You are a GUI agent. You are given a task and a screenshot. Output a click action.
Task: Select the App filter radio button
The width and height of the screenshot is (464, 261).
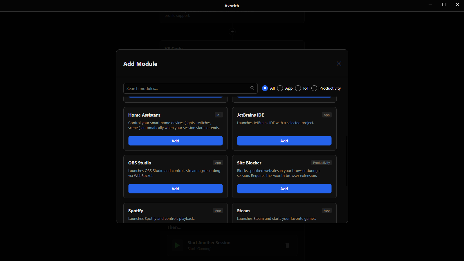point(280,88)
